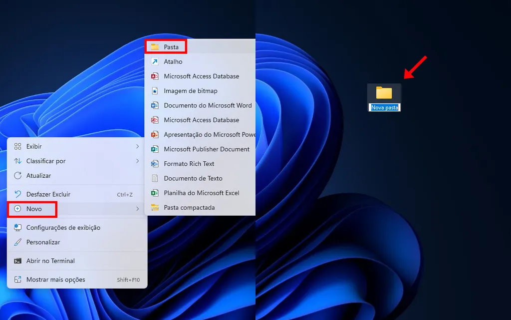Expand the Classificar por submenu chevron
The width and height of the screenshot is (511, 320).
coord(137,161)
